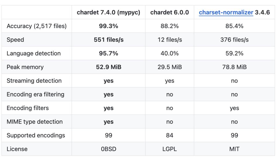
Task: Select the Streaming detection row label
Action: tap(34, 81)
